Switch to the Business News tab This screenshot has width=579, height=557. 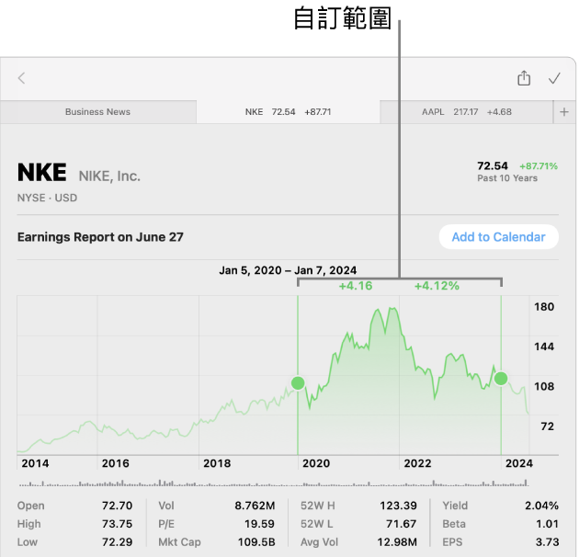pos(97,112)
